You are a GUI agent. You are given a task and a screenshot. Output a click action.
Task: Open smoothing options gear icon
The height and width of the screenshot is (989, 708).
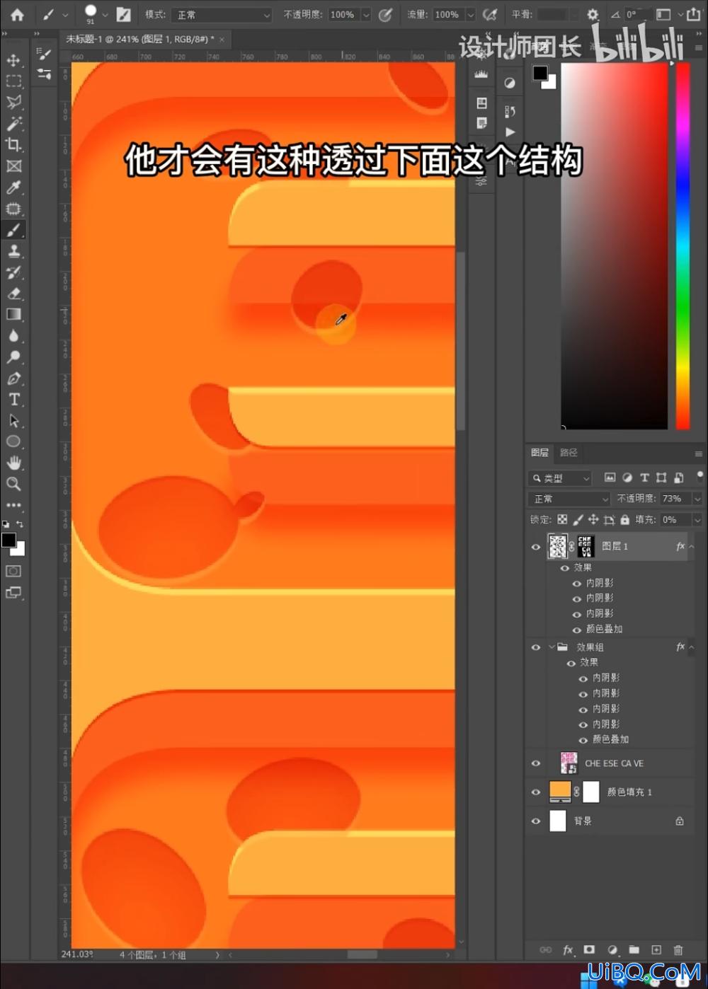(593, 14)
